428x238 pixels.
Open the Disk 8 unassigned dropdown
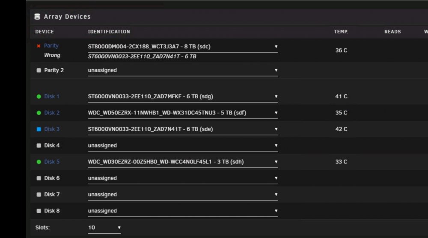[x=183, y=211]
